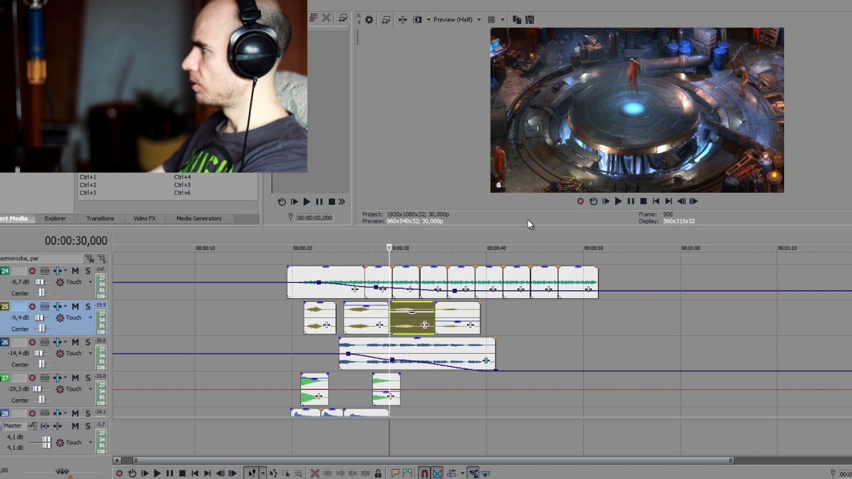Play in the Trimmer window transport
This screenshot has width=852, height=479.
[306, 202]
